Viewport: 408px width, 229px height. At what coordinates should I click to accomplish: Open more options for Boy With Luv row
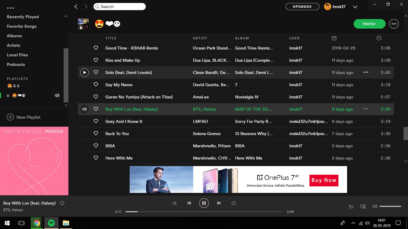(x=366, y=109)
